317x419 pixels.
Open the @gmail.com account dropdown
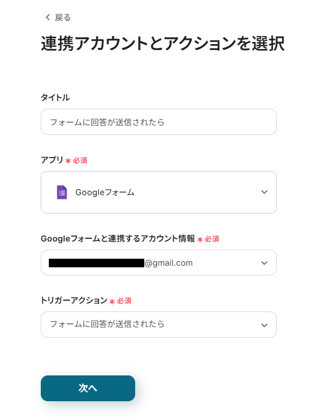(159, 262)
